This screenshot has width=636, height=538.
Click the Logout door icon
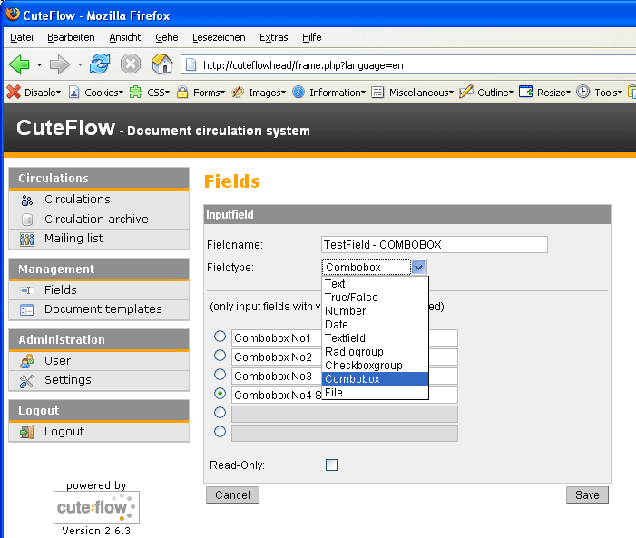[27, 432]
